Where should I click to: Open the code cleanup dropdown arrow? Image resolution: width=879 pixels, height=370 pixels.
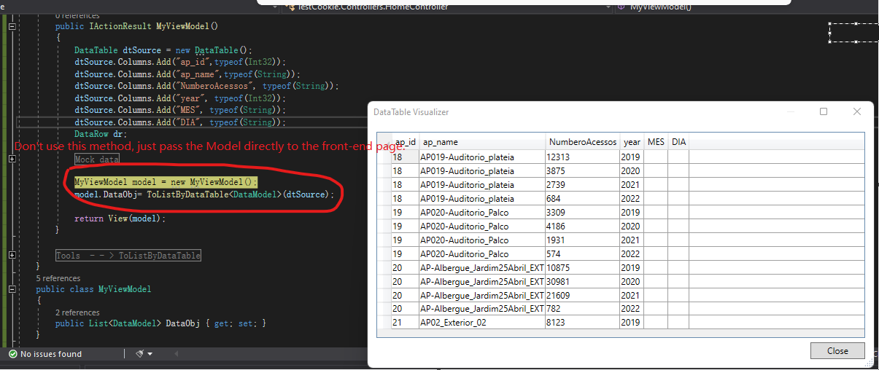click(150, 354)
